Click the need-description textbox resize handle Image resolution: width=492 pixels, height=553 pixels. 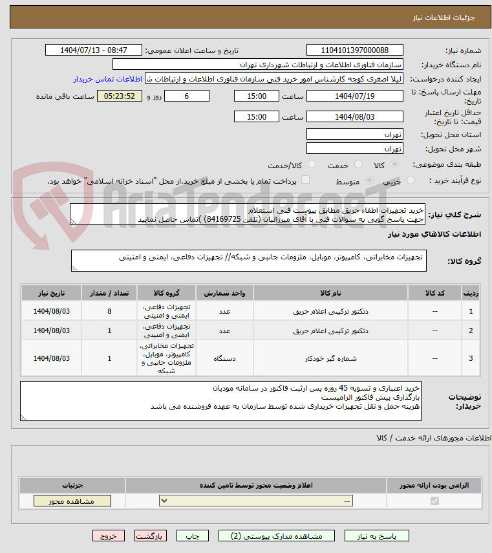point(73,222)
